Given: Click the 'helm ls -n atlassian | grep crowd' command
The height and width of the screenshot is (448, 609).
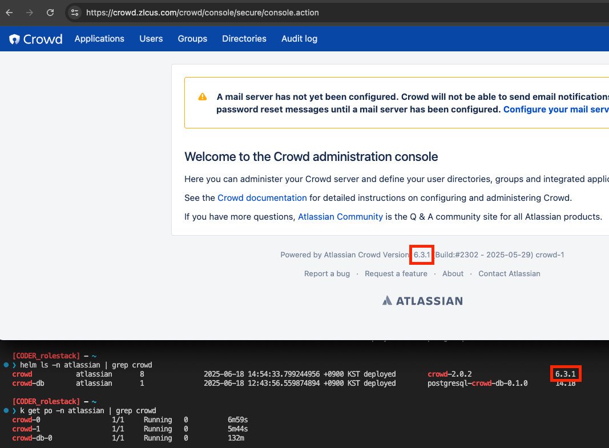Looking at the screenshot, I should click(86, 365).
